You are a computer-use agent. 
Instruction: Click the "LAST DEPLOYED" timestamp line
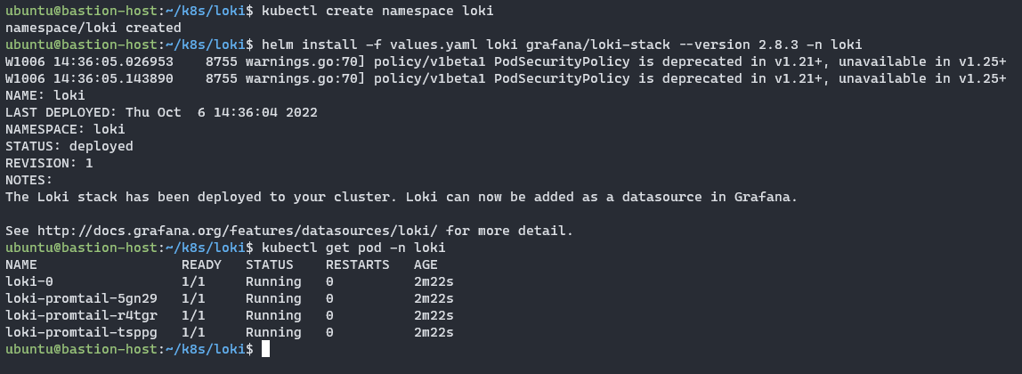161,112
